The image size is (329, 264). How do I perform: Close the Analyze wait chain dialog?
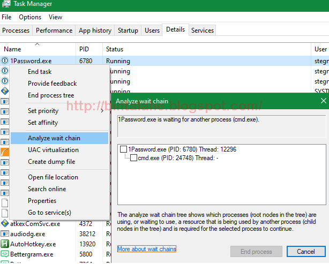click(323, 101)
